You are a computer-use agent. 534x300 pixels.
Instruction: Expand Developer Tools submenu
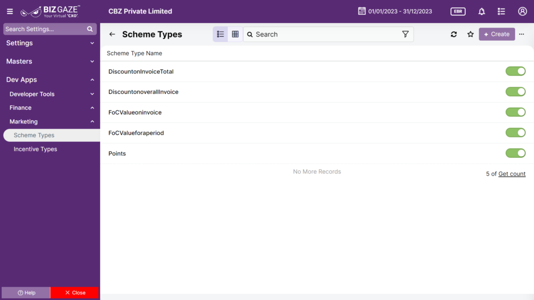click(51, 94)
